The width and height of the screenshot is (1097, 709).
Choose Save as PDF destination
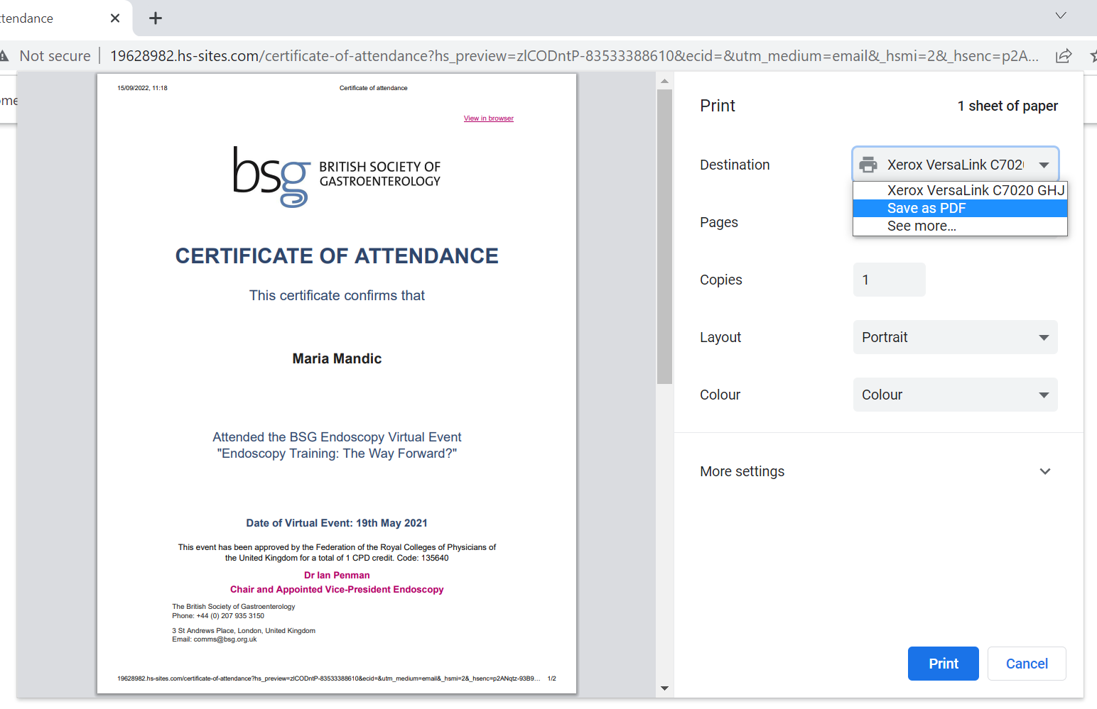tap(960, 208)
